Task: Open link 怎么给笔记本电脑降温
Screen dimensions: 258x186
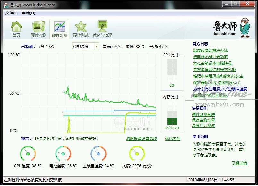Action: (x=212, y=63)
